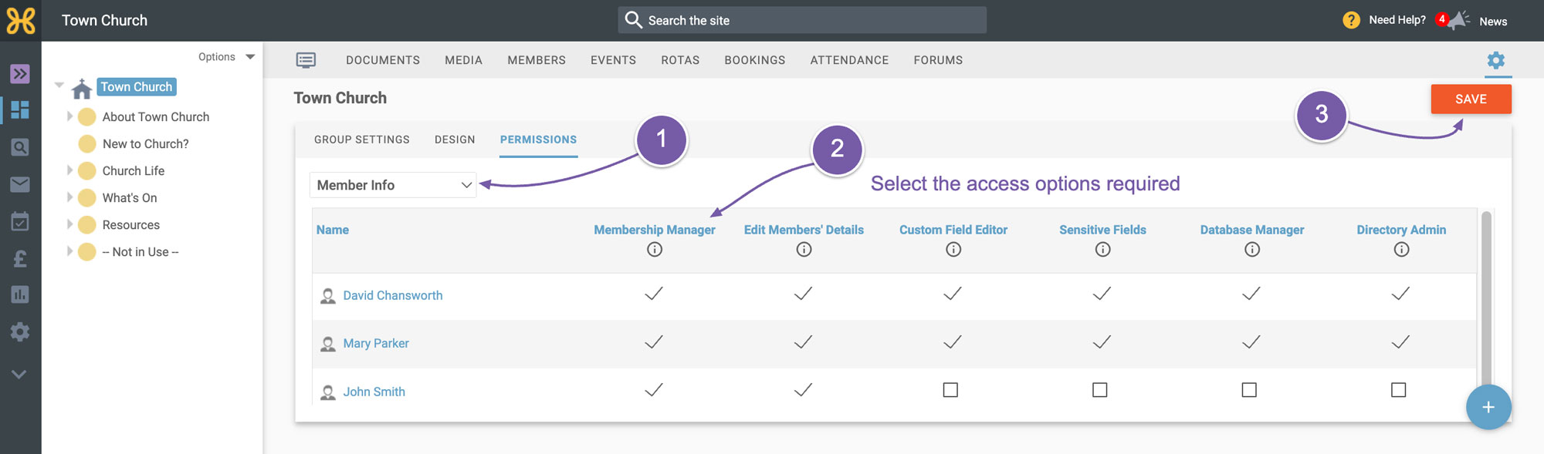Viewport: 1544px width, 454px height.
Task: Click the permissions table vertical scrollbar
Action: [x=1486, y=301]
